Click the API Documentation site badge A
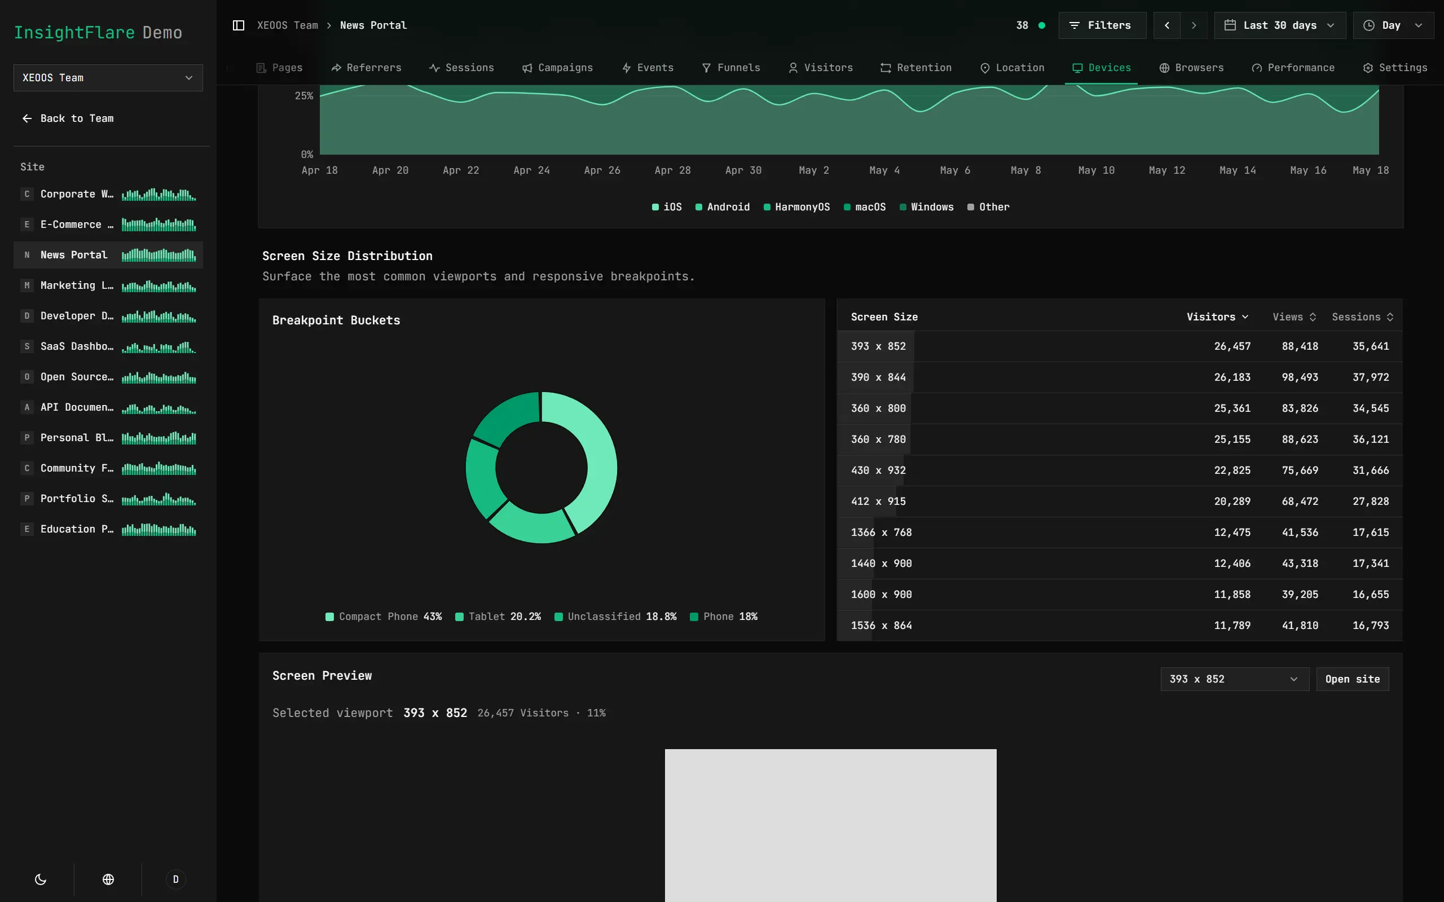The image size is (1444, 902). tap(27, 407)
